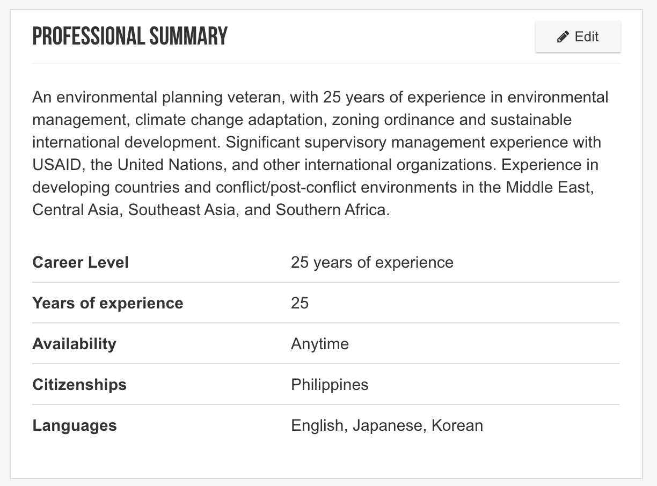Click the Edit button

point(578,37)
